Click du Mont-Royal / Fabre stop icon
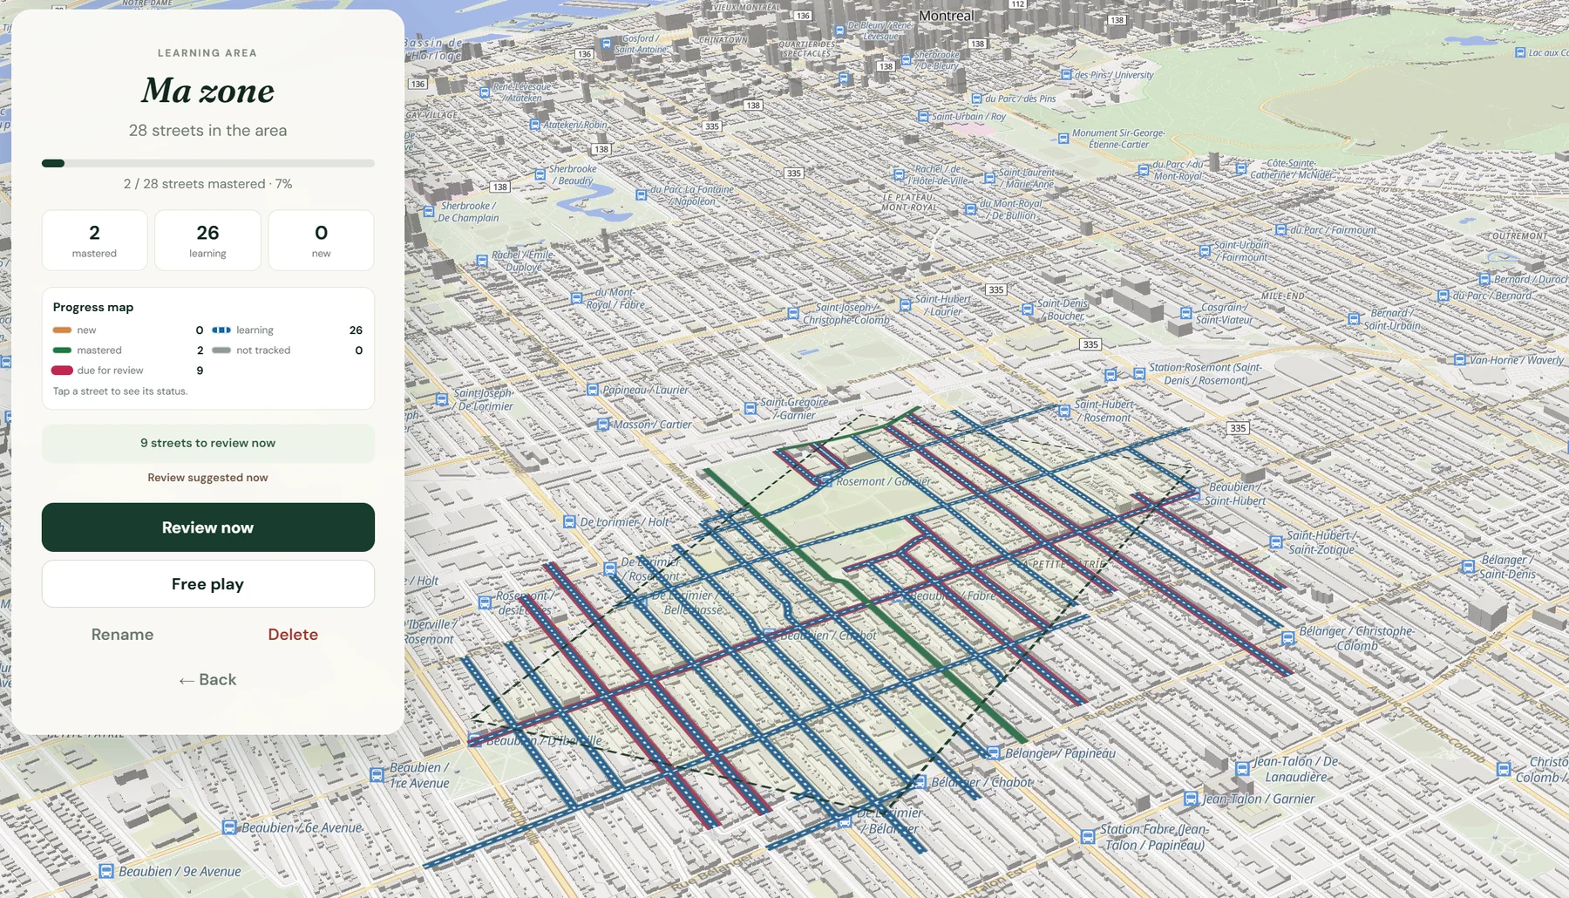The width and height of the screenshot is (1569, 898). tap(576, 298)
